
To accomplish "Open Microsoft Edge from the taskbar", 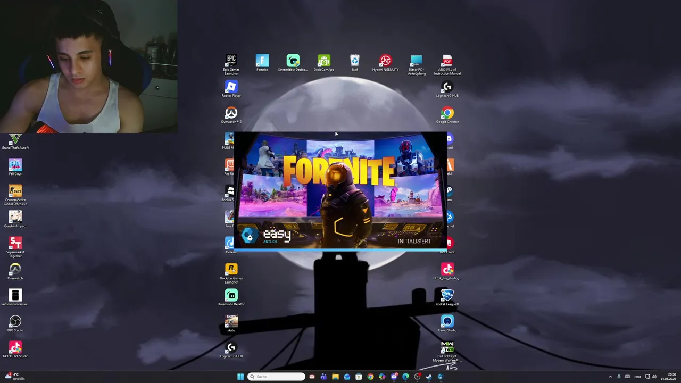I will 405,377.
